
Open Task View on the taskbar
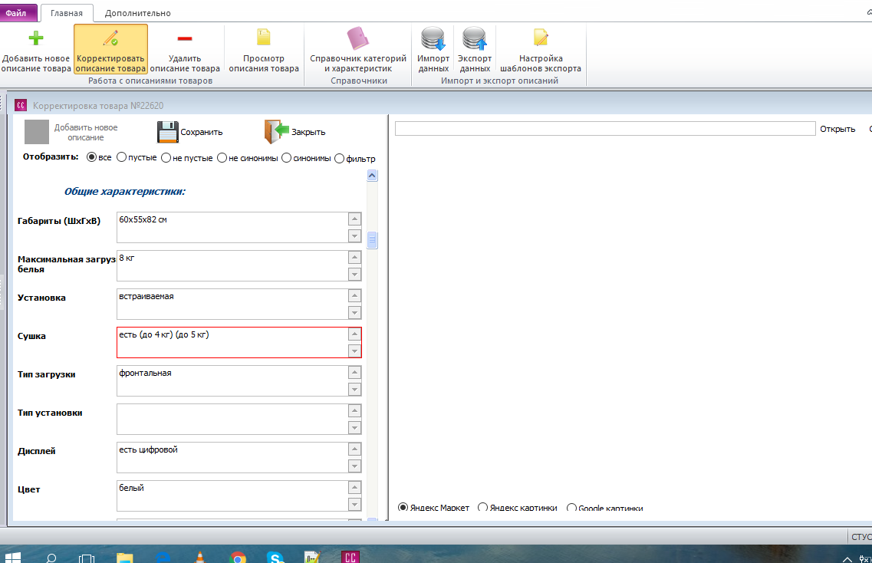click(87, 558)
